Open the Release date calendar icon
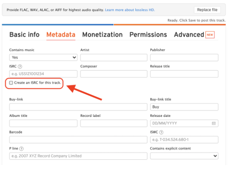234x169 pixels. click(x=214, y=123)
